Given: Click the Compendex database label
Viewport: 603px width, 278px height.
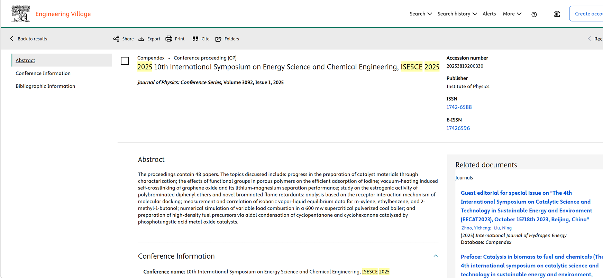Looking at the screenshot, I should click(151, 58).
